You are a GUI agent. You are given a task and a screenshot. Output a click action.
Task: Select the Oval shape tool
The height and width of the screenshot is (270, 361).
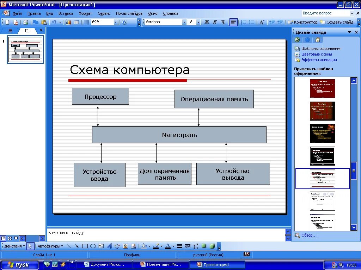pyautogui.click(x=93, y=246)
